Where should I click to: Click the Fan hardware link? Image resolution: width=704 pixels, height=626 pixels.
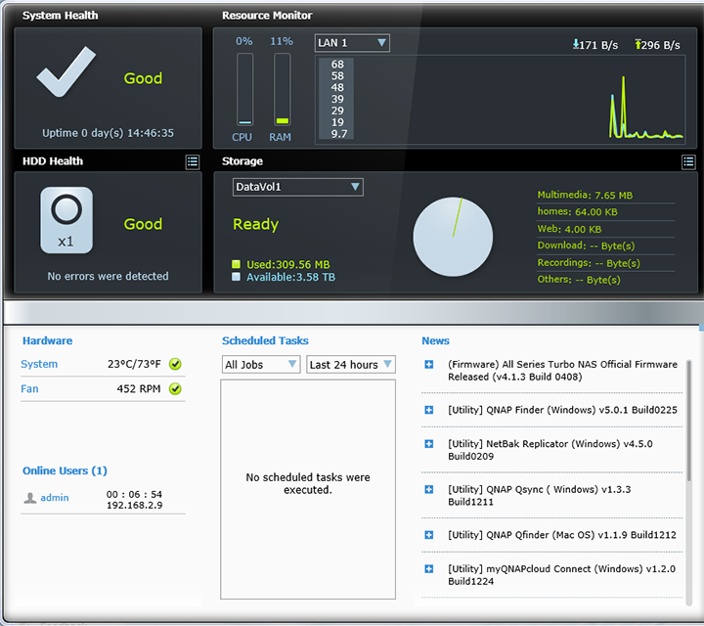pyautogui.click(x=29, y=388)
